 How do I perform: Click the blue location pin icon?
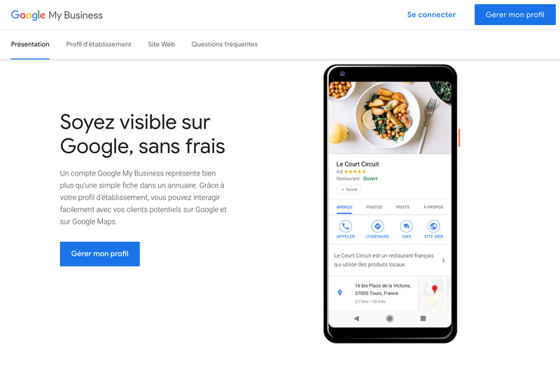[339, 292]
